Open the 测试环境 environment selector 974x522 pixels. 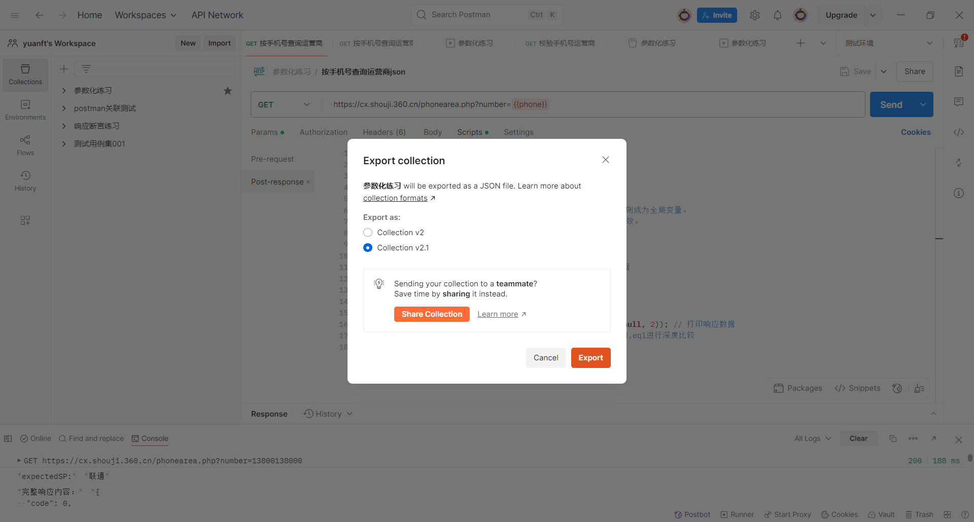click(889, 43)
